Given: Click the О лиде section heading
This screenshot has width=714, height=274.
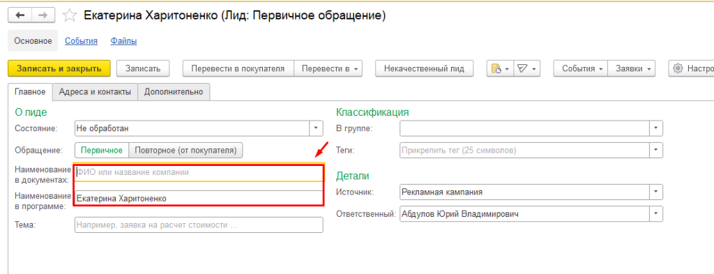Looking at the screenshot, I should (31, 112).
